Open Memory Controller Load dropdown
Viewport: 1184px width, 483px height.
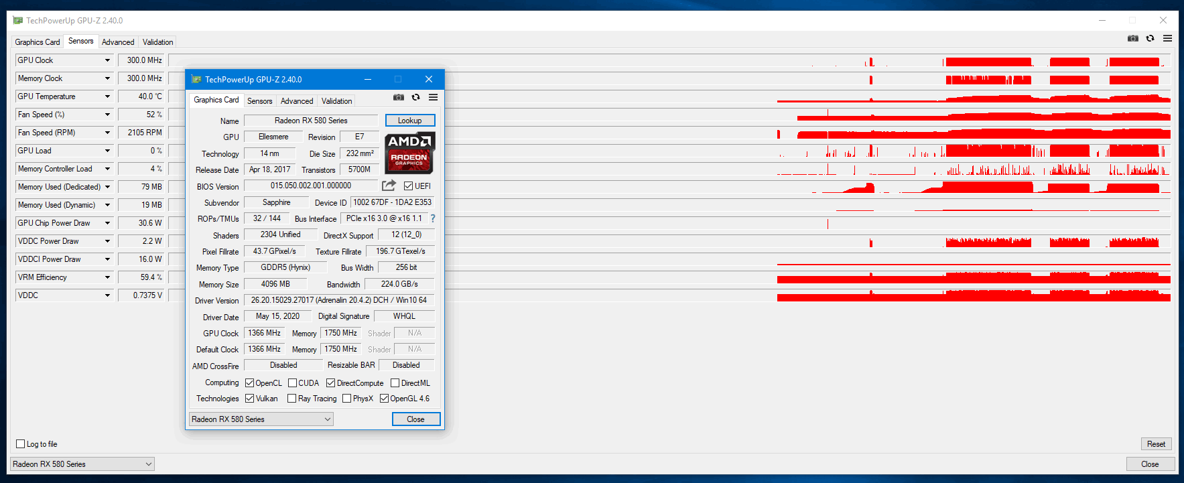coord(107,169)
